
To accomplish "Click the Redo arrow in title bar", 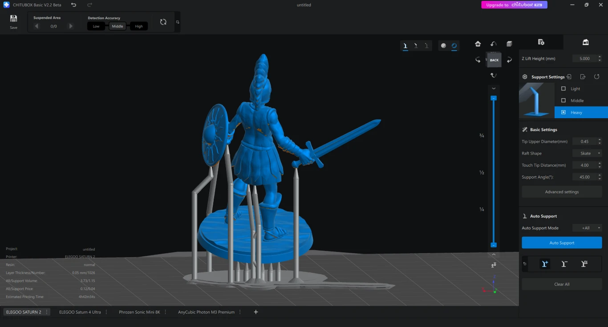I will pos(90,5).
